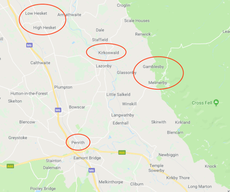Click the Armathwaite village label
The height and width of the screenshot is (192, 230).
click(x=69, y=15)
